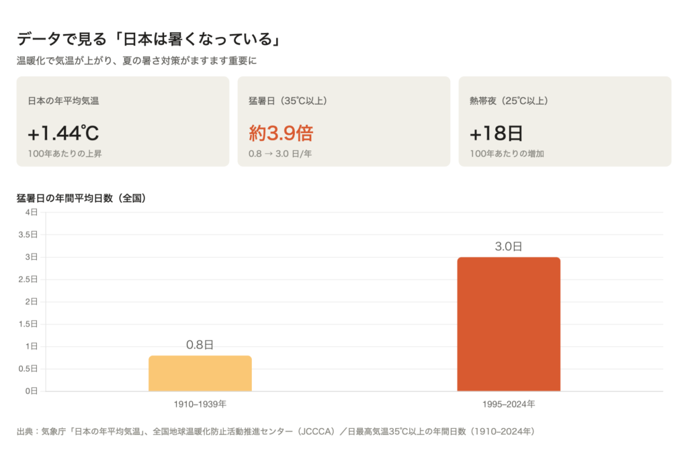Click the 1.5日 y-axis tick label

pos(28,324)
